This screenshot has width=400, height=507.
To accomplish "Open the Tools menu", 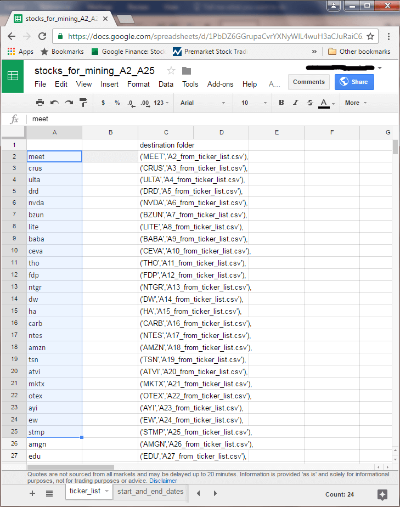I will (x=190, y=84).
